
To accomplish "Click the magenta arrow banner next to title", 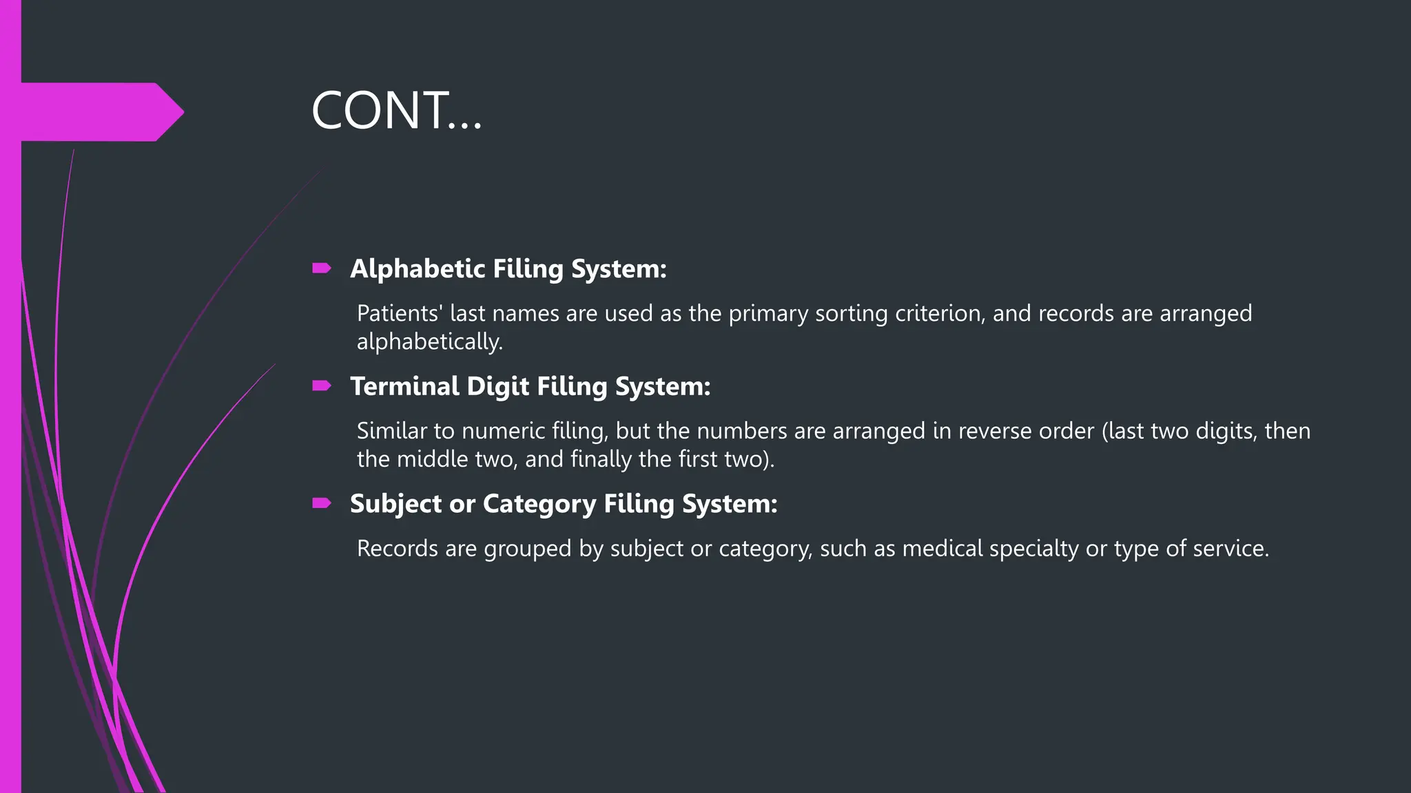I will 102,112.
